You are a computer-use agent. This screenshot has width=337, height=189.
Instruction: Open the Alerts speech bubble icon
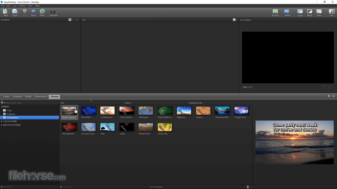(287, 11)
